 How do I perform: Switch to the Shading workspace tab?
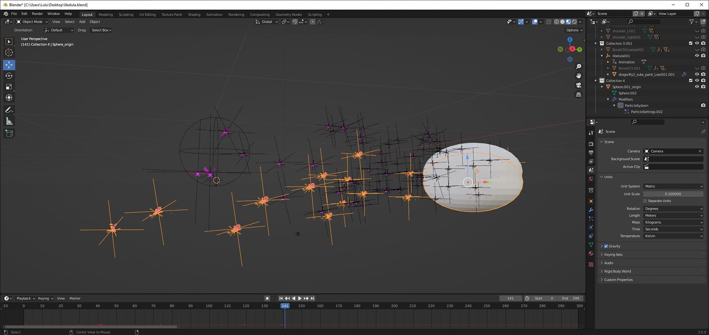[x=194, y=15]
